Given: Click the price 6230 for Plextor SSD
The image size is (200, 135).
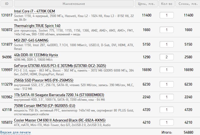Looking at the screenshot, I should [146, 84].
